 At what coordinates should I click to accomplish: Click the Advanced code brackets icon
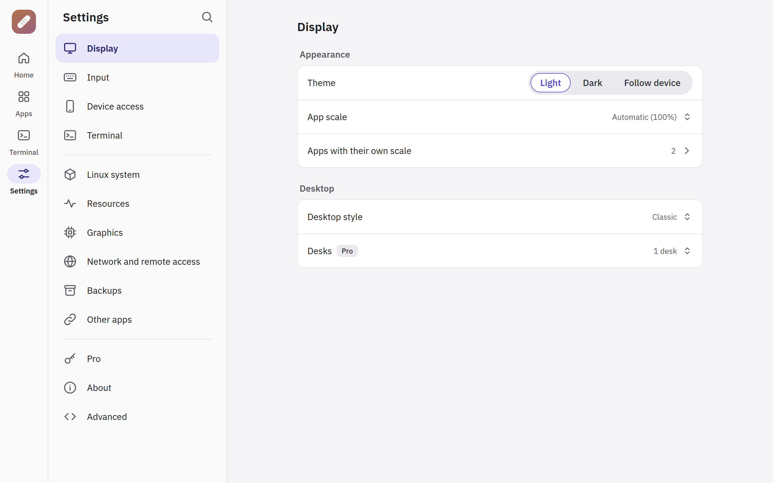70,417
